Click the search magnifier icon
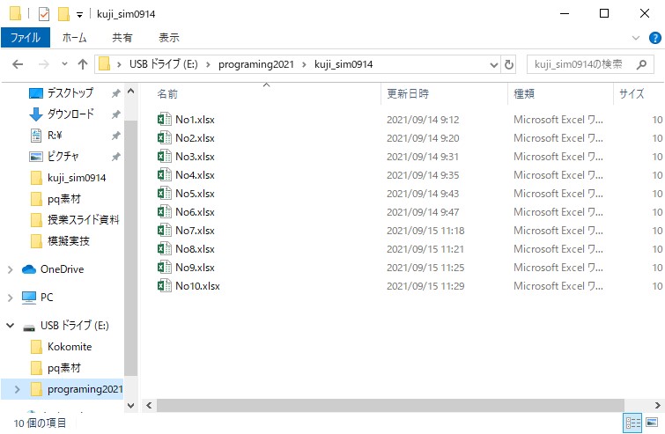 click(x=642, y=64)
